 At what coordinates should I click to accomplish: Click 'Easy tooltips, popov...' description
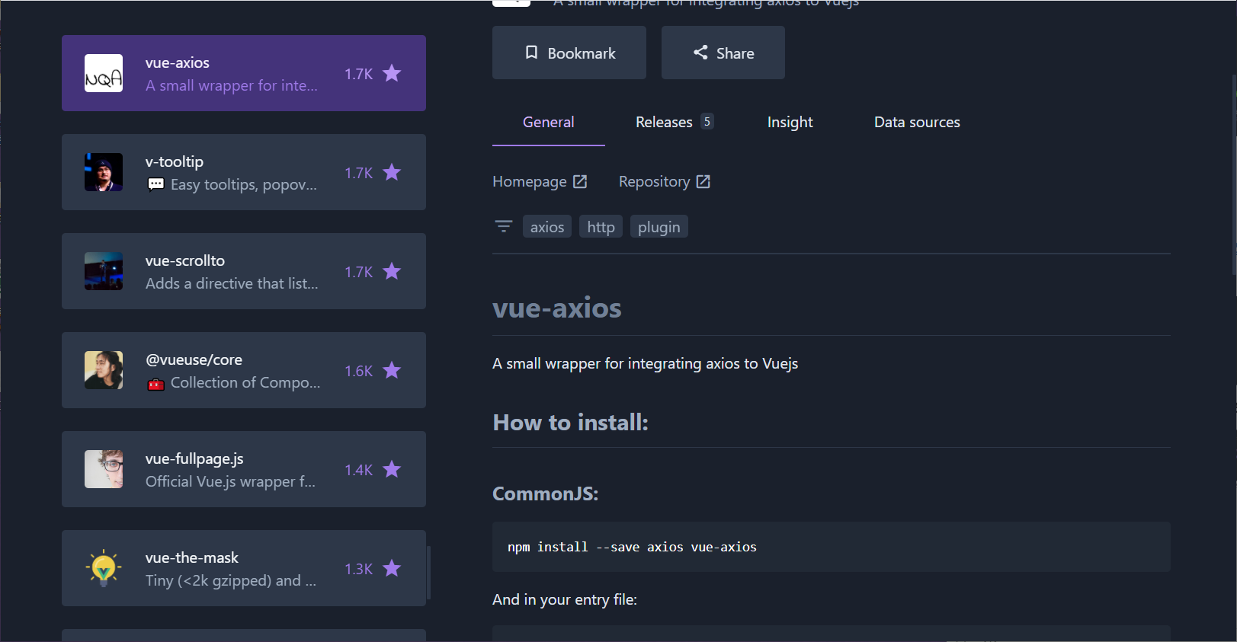pos(244,184)
